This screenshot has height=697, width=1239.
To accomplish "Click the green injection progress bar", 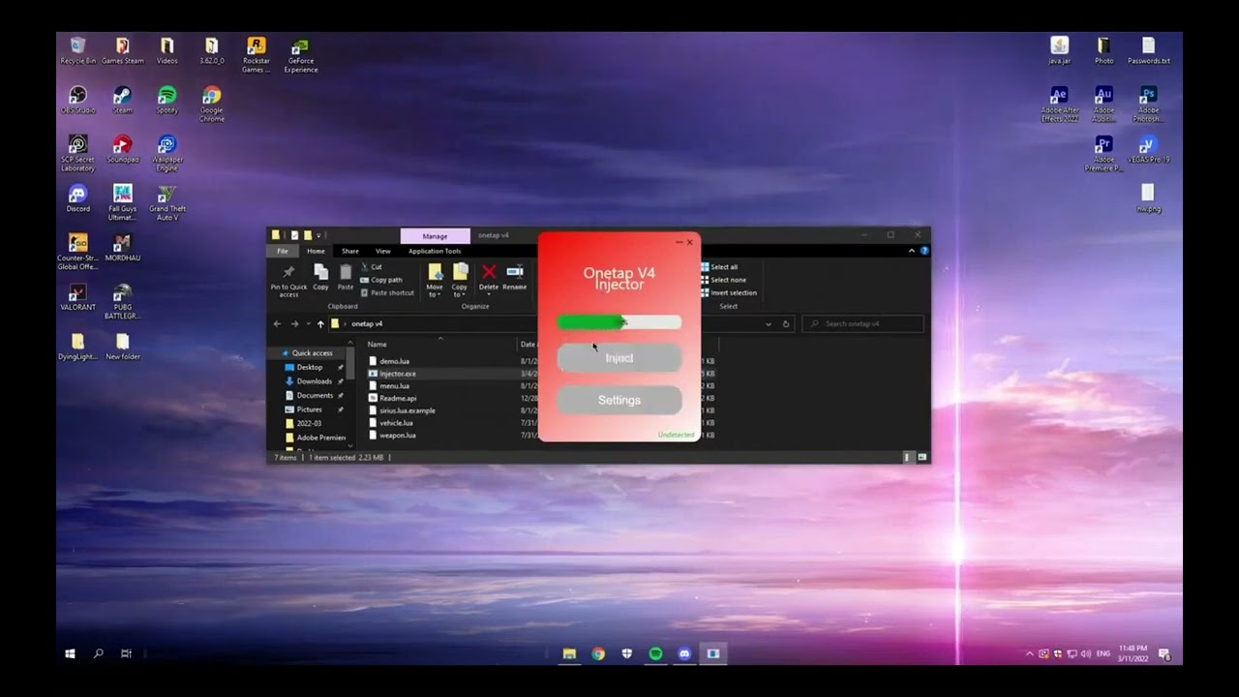I will pyautogui.click(x=619, y=322).
